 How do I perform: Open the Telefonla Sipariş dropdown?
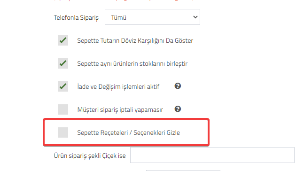click(x=152, y=17)
